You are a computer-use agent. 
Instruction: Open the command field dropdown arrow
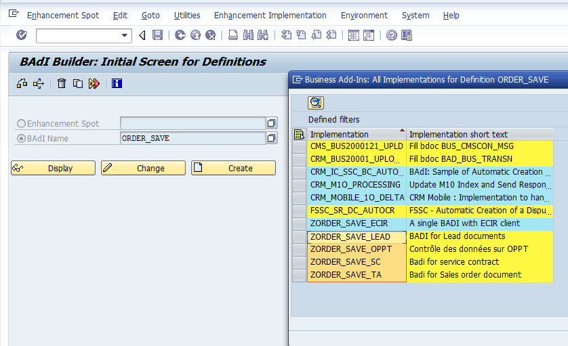click(x=124, y=35)
